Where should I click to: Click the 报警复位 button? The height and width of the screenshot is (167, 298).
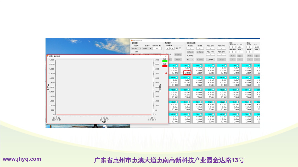[178, 55]
